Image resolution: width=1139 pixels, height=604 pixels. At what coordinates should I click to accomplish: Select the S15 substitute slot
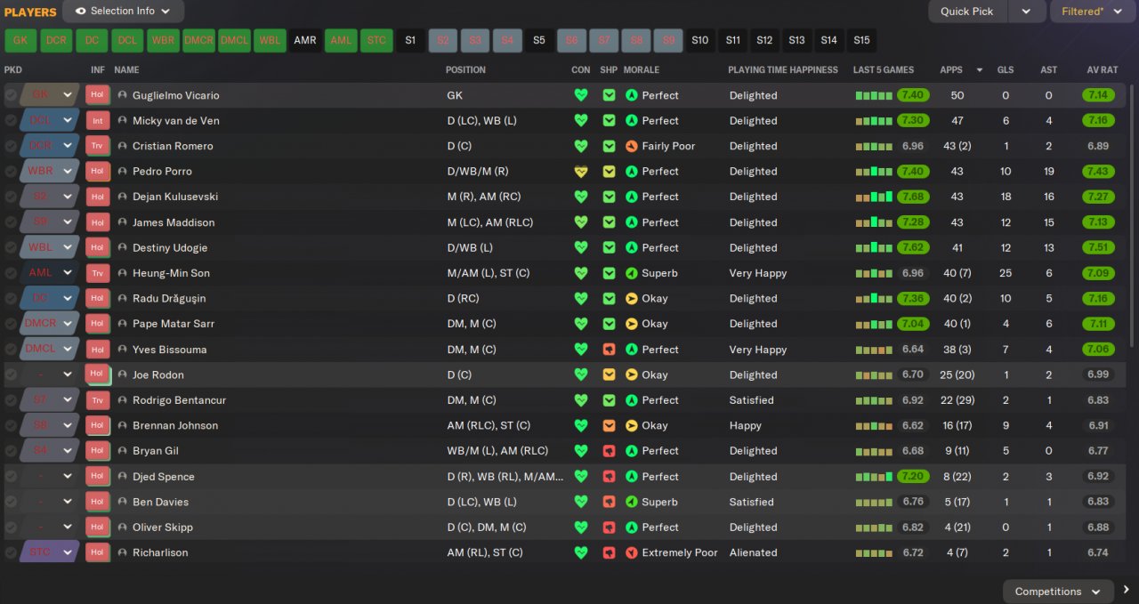[x=861, y=41]
